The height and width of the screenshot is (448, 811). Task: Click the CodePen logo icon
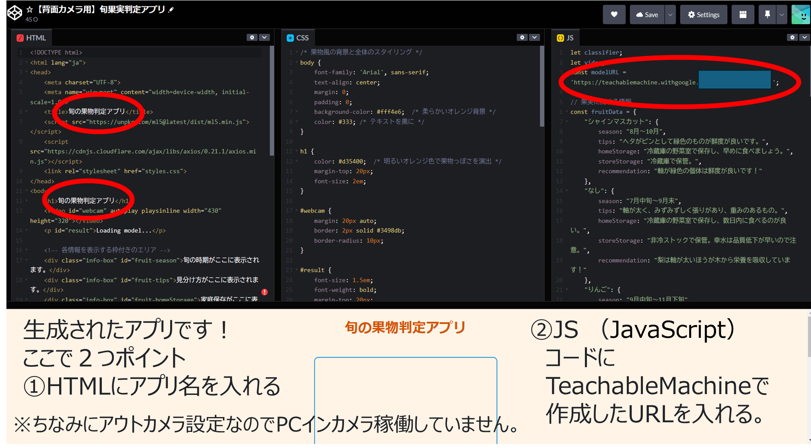click(14, 12)
